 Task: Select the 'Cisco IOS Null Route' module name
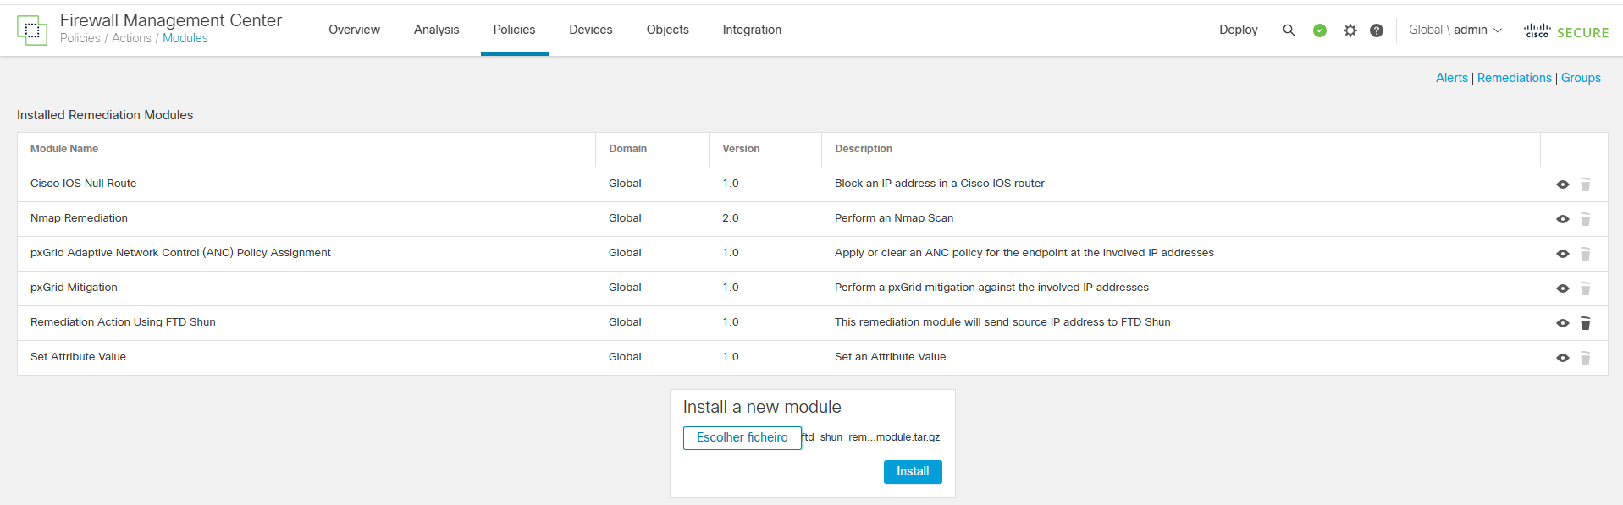click(83, 184)
